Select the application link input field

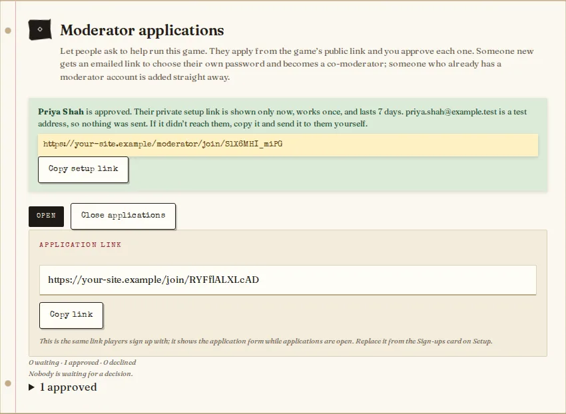point(288,280)
